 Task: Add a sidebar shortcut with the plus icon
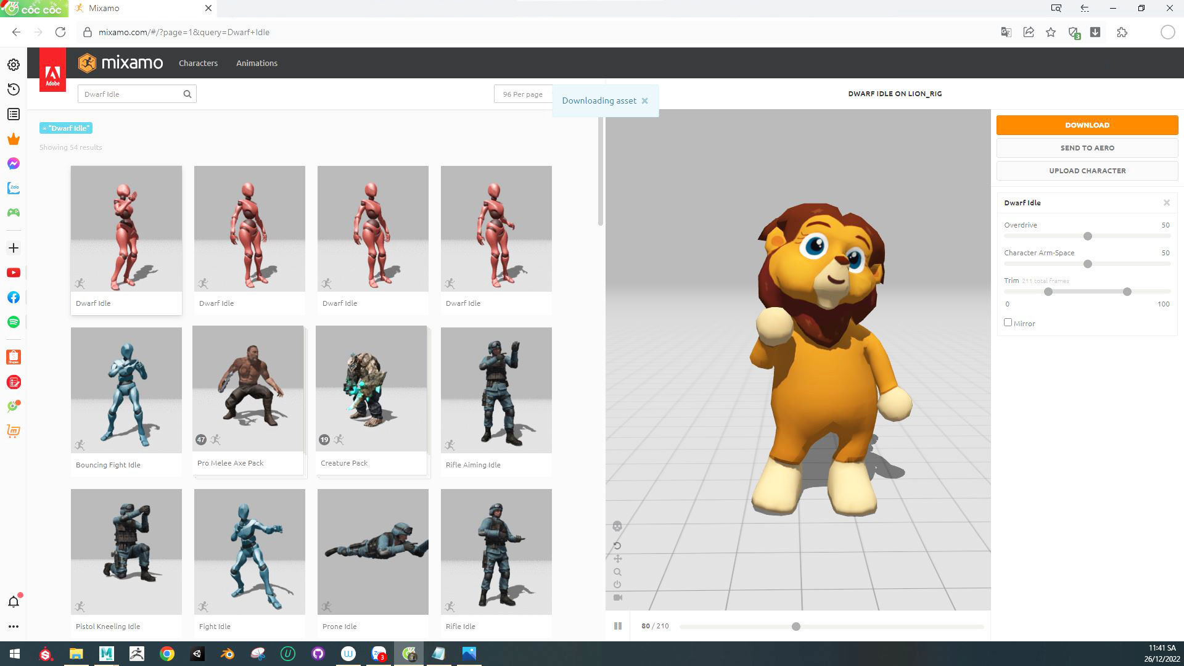tap(14, 248)
